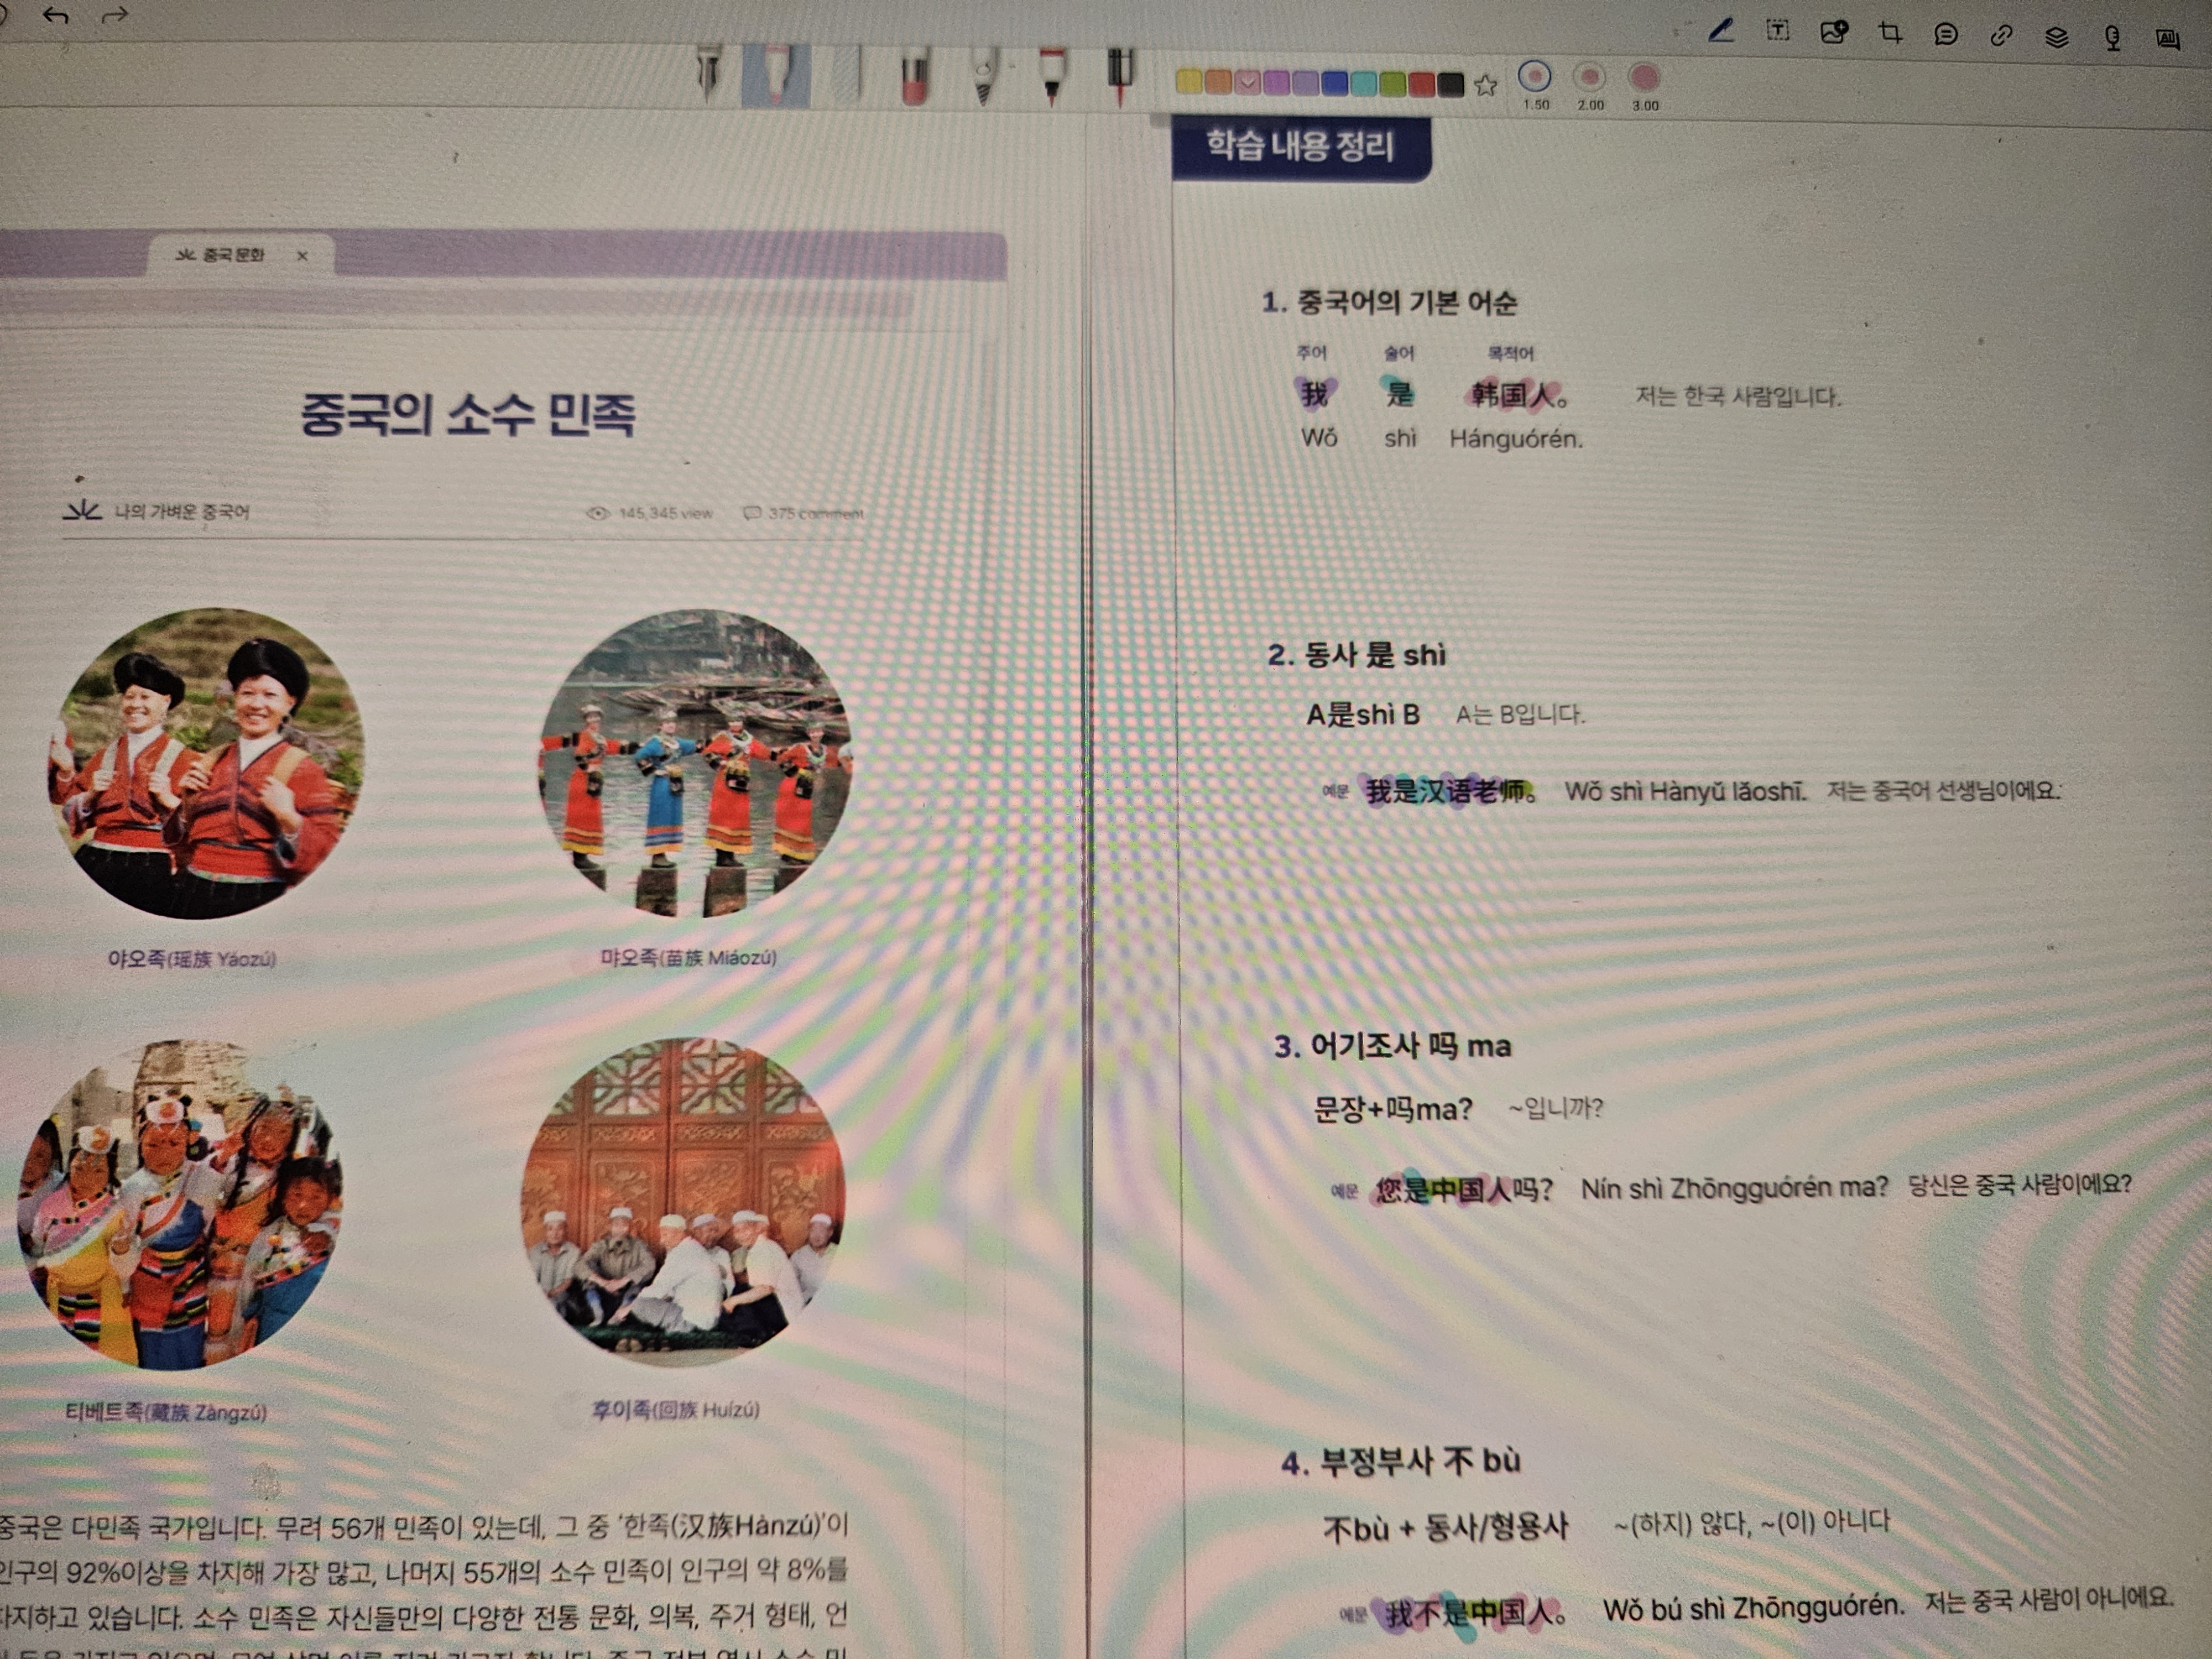Open the text box tool
This screenshot has width=2212, height=1659.
click(x=1777, y=30)
